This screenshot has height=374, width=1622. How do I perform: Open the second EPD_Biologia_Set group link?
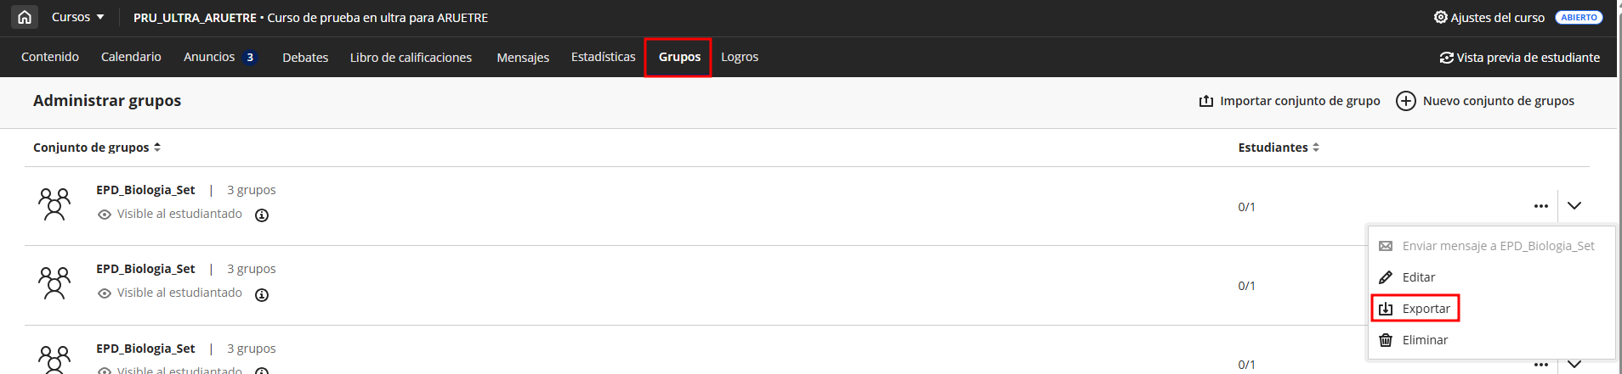(x=145, y=269)
